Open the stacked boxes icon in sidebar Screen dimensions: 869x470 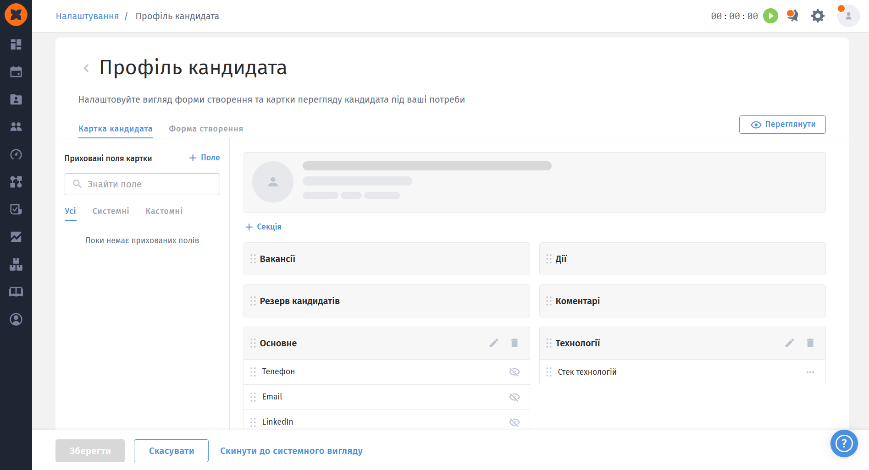coord(16,264)
